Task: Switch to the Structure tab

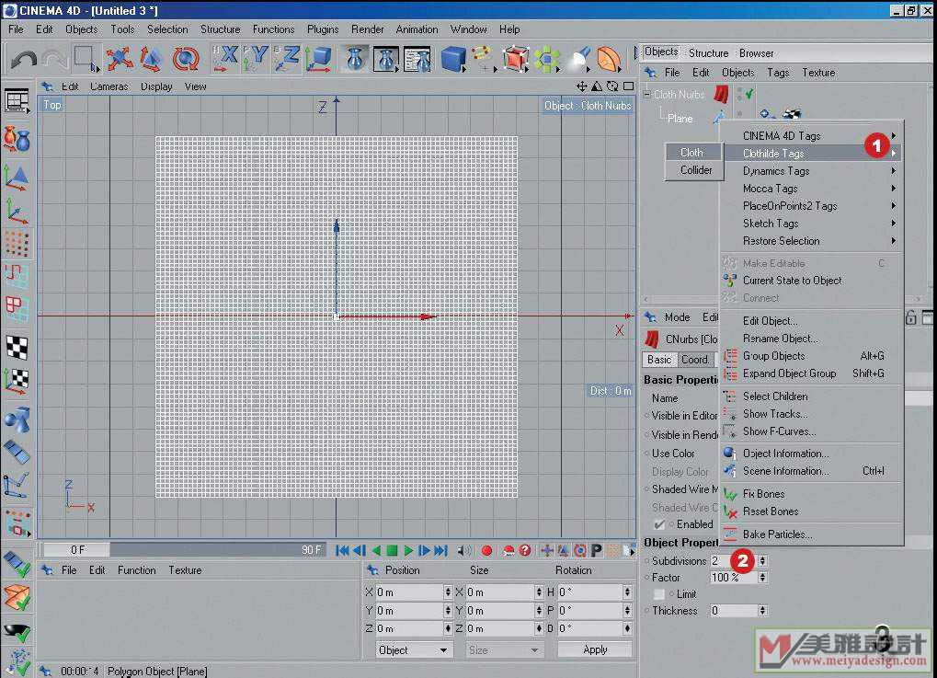Action: pos(708,52)
